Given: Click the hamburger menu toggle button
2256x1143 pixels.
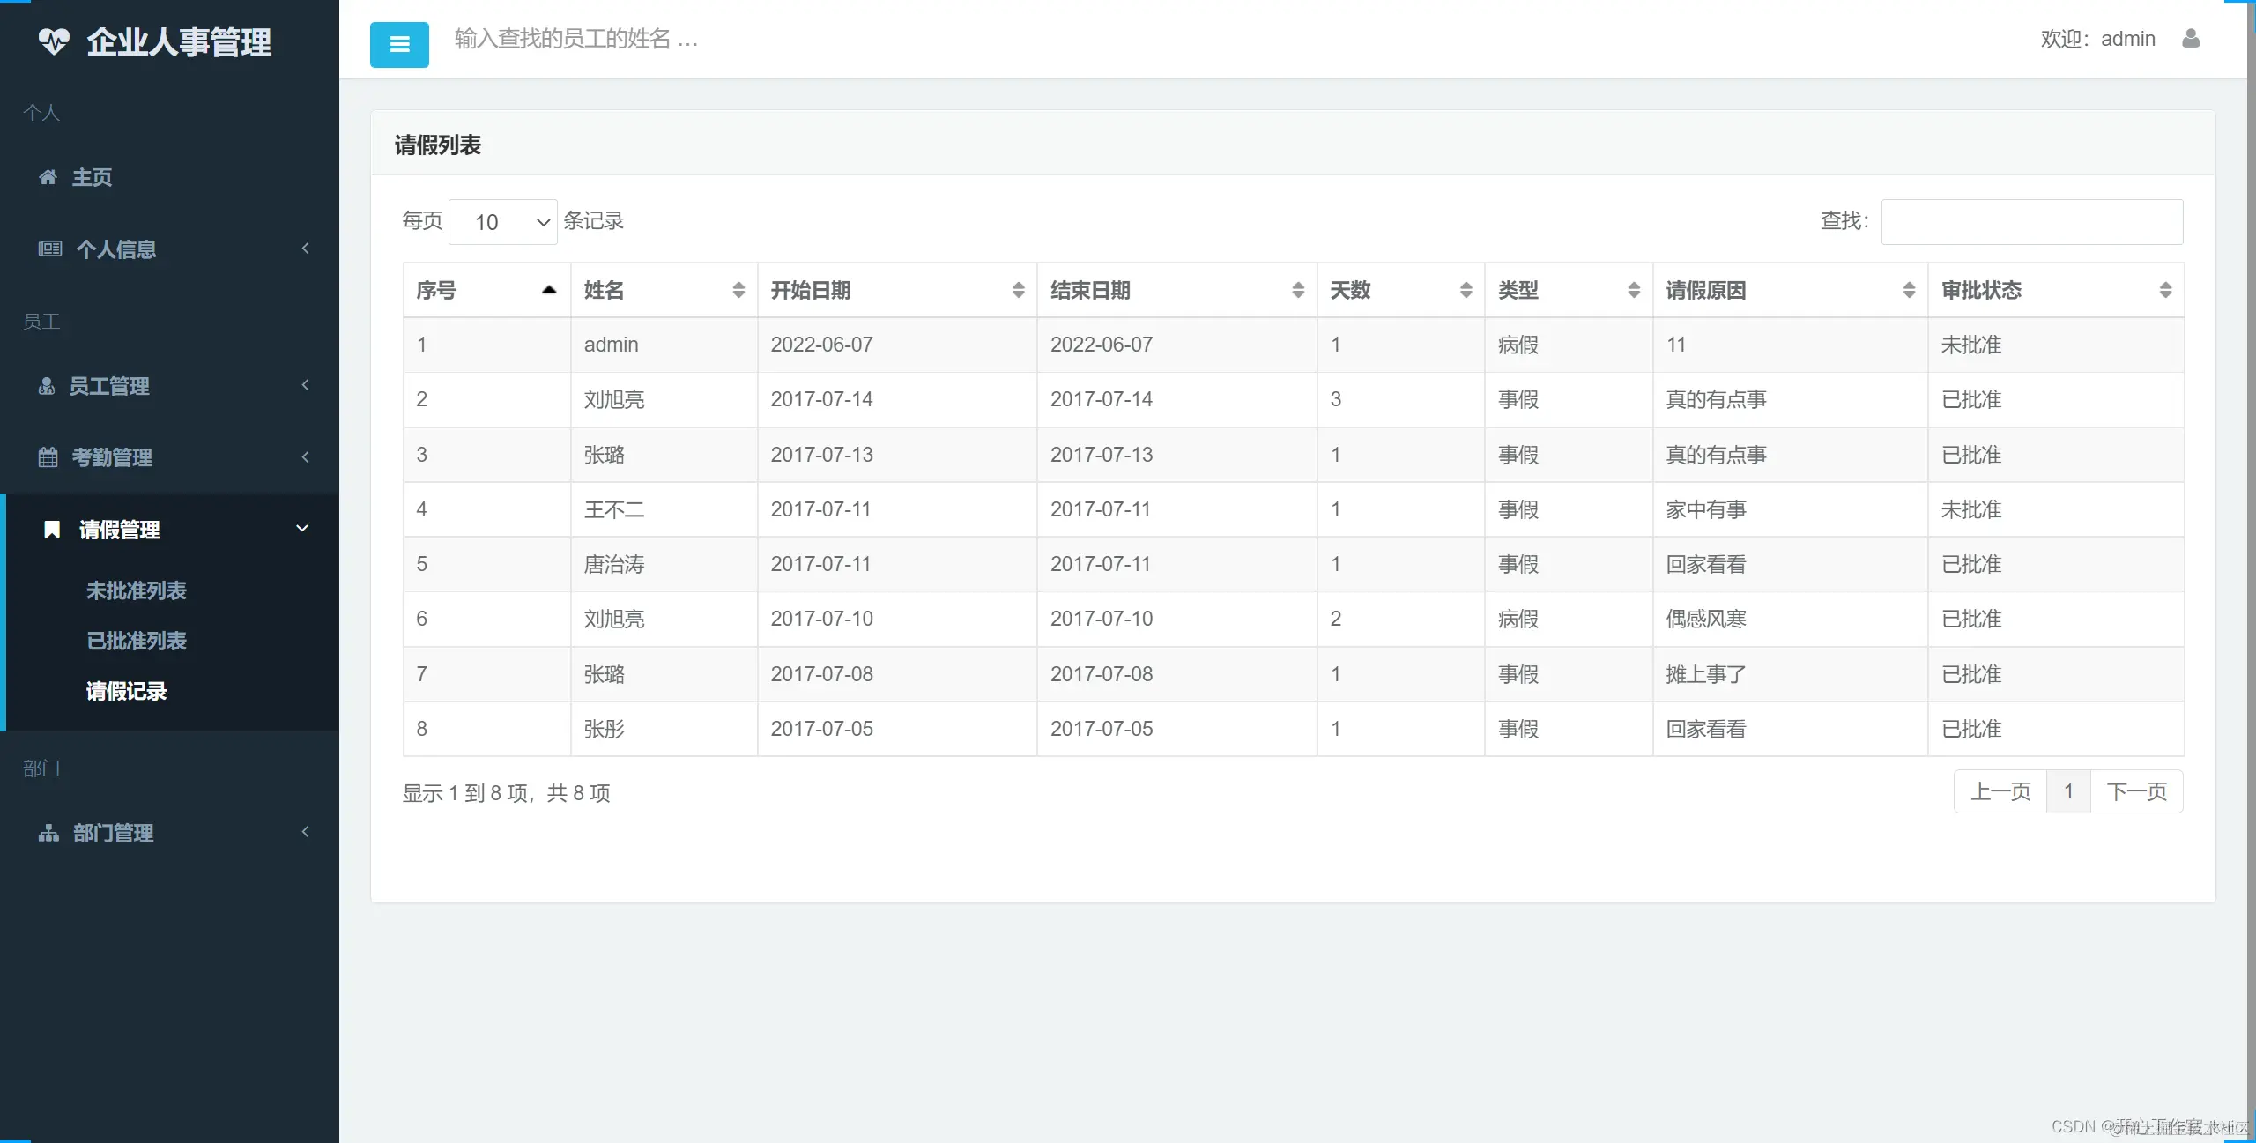Looking at the screenshot, I should 399,44.
